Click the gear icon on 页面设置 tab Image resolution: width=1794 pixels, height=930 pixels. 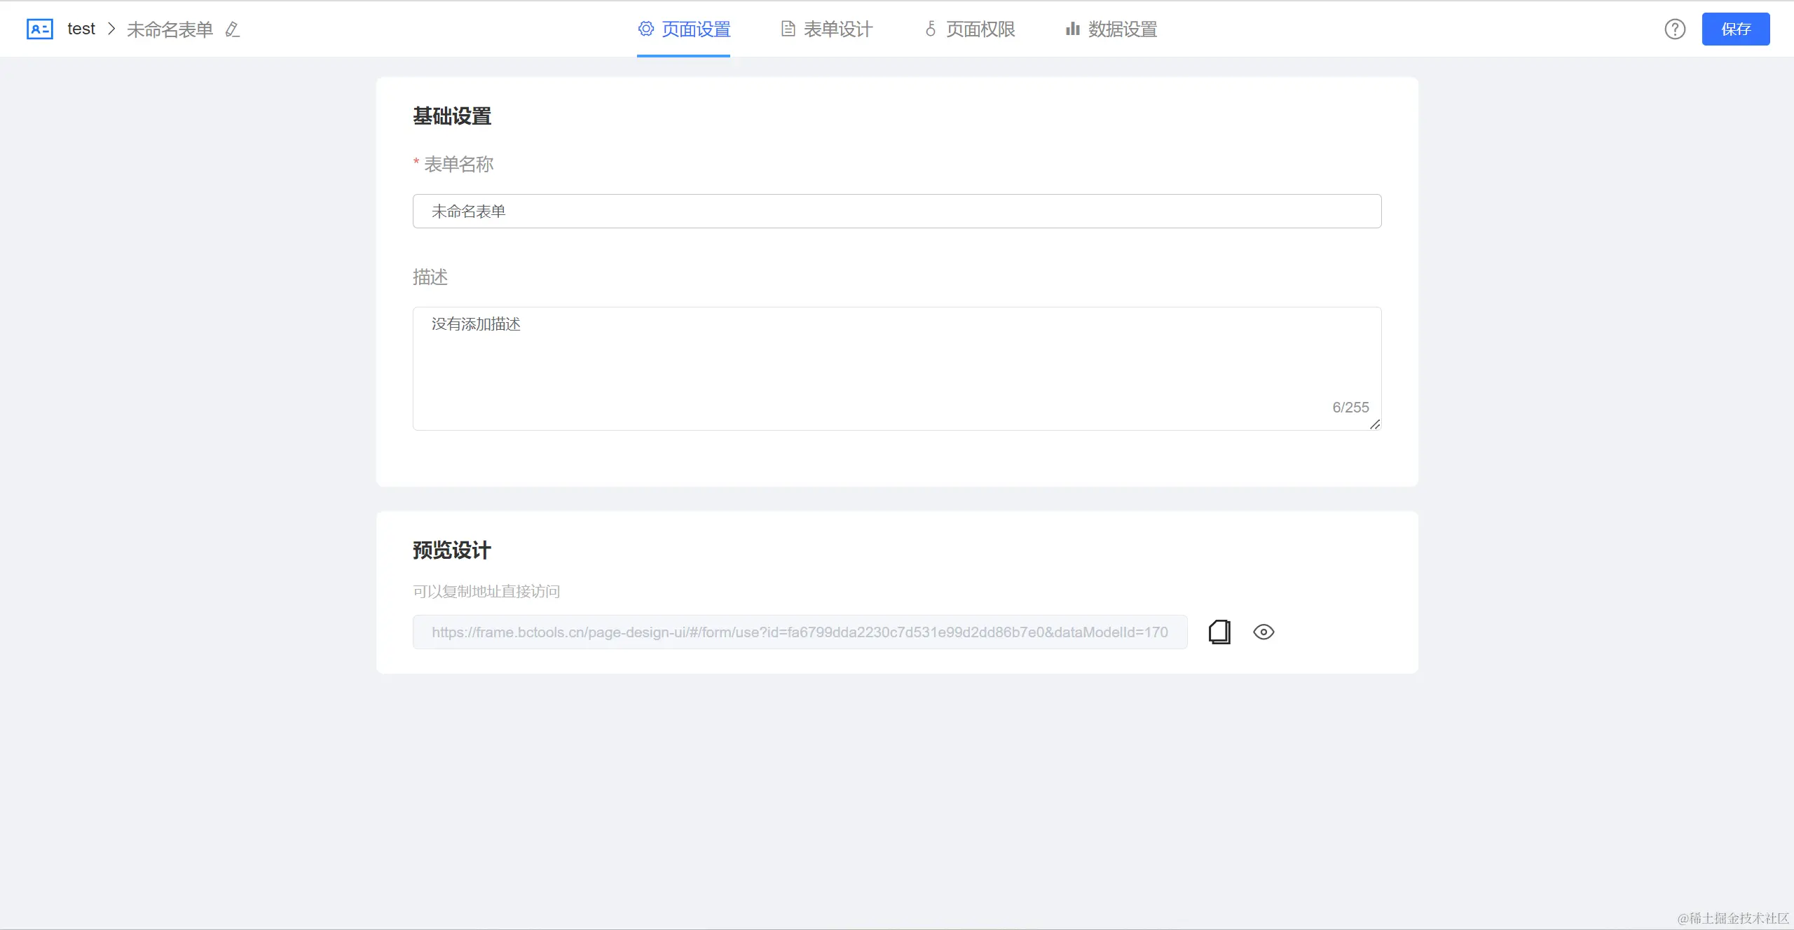click(x=645, y=29)
